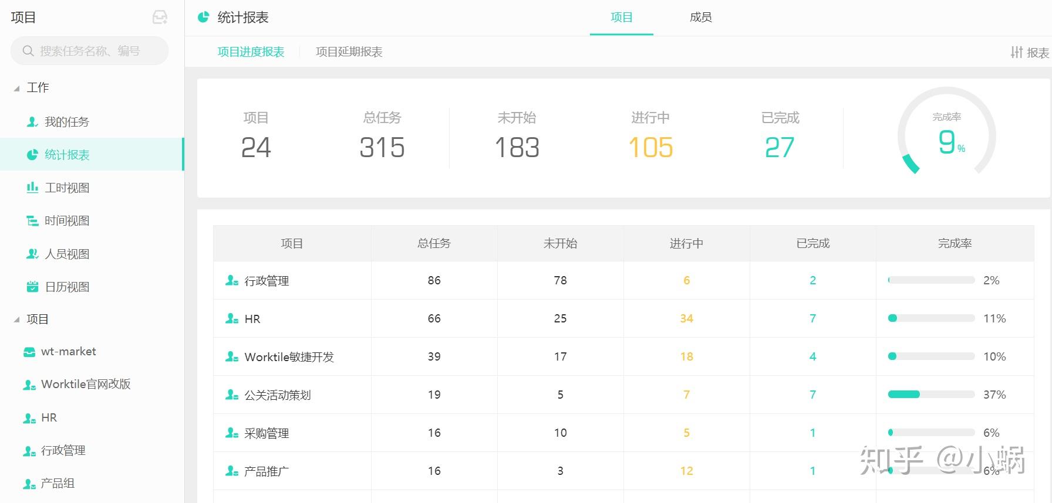This screenshot has height=503, width=1052.
Task: Click the Worktile敏捷开发 project name in table
Action: (289, 357)
